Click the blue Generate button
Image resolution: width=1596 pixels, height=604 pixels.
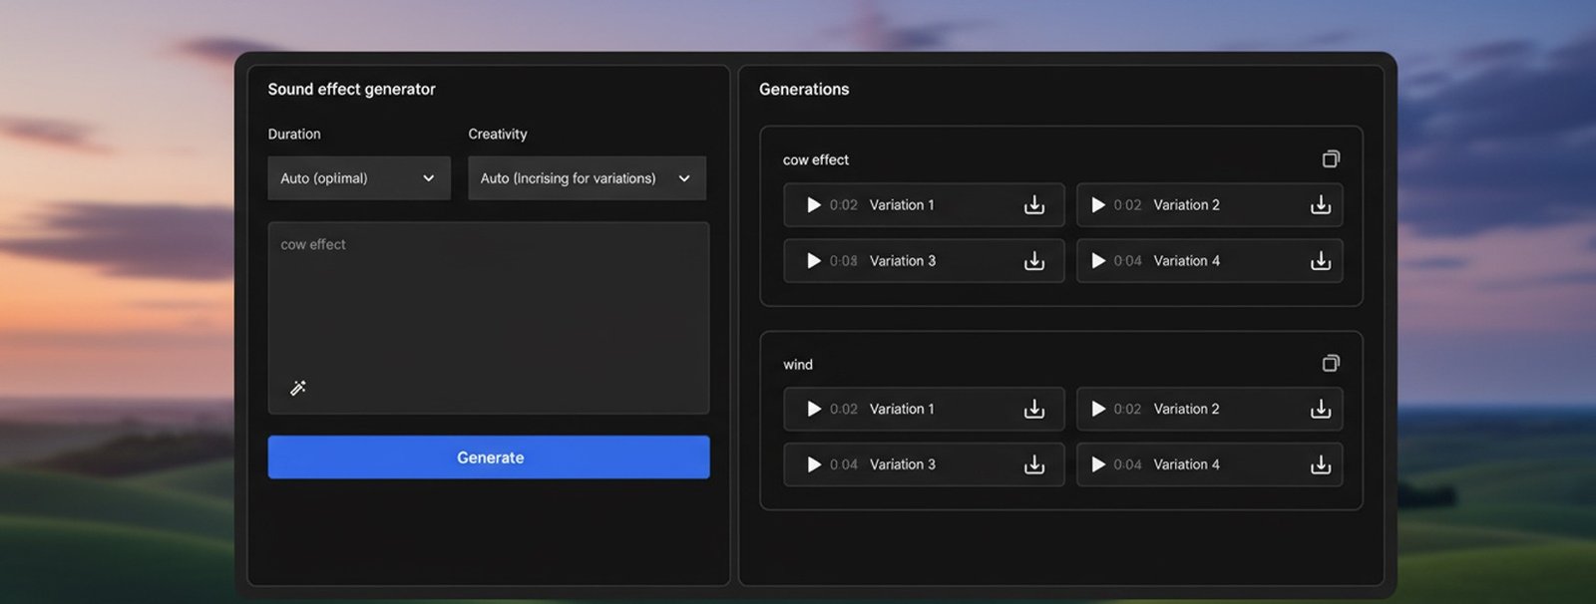point(489,457)
